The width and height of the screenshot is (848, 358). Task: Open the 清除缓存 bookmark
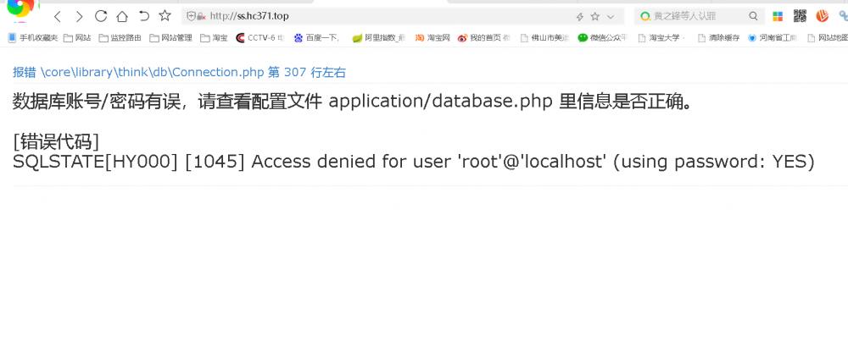[x=719, y=38]
